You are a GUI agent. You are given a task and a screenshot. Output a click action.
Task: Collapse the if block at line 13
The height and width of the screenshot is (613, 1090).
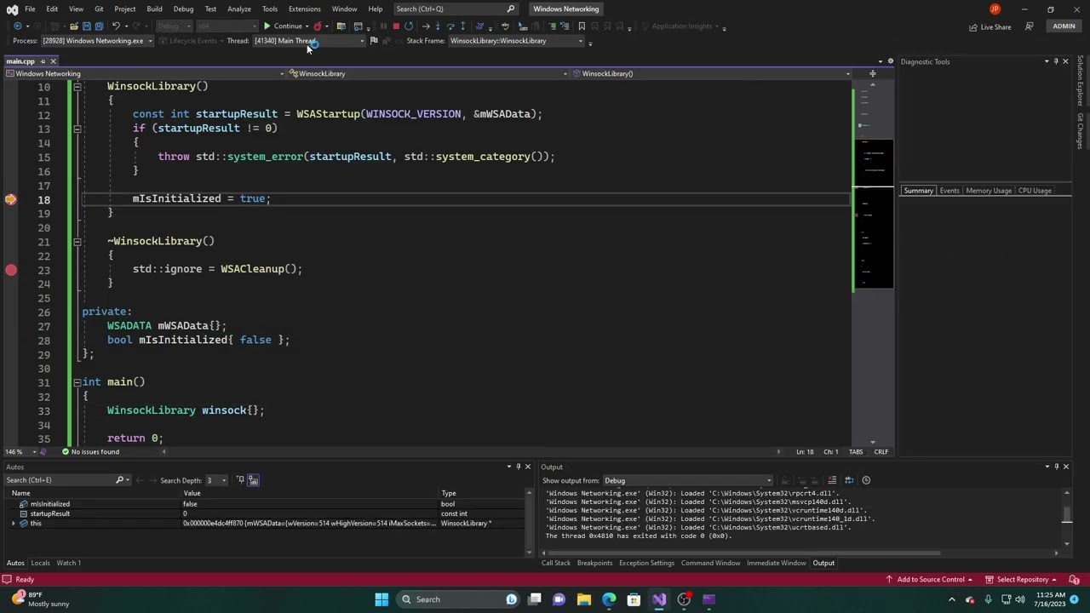(x=77, y=129)
